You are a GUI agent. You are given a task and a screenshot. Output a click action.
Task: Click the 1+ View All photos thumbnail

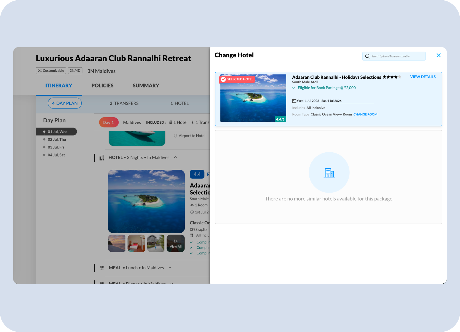[176, 243]
